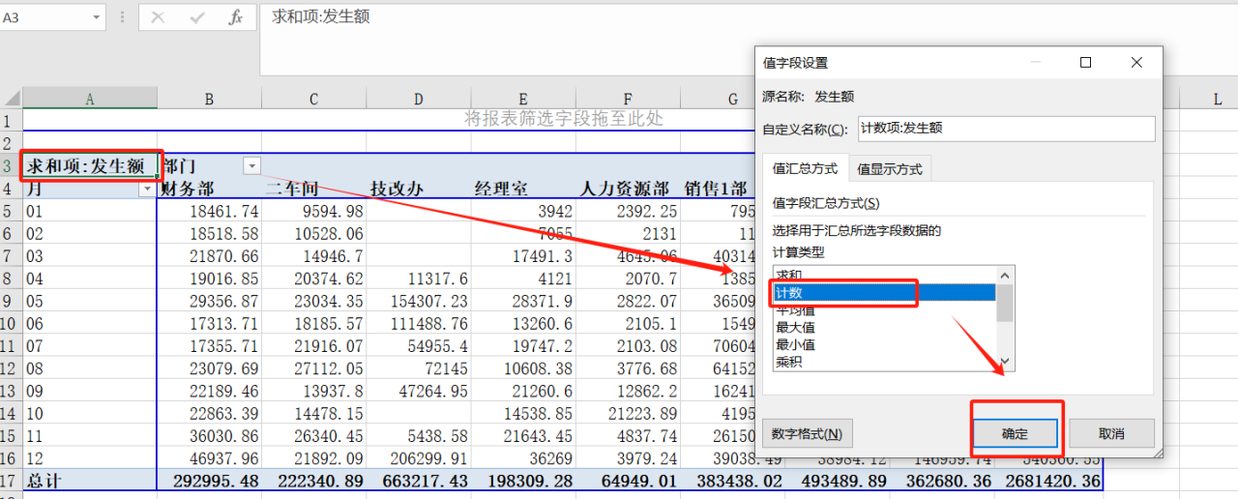Click the 经理室 column label
Viewport: 1238px width, 499px height.
click(500, 190)
